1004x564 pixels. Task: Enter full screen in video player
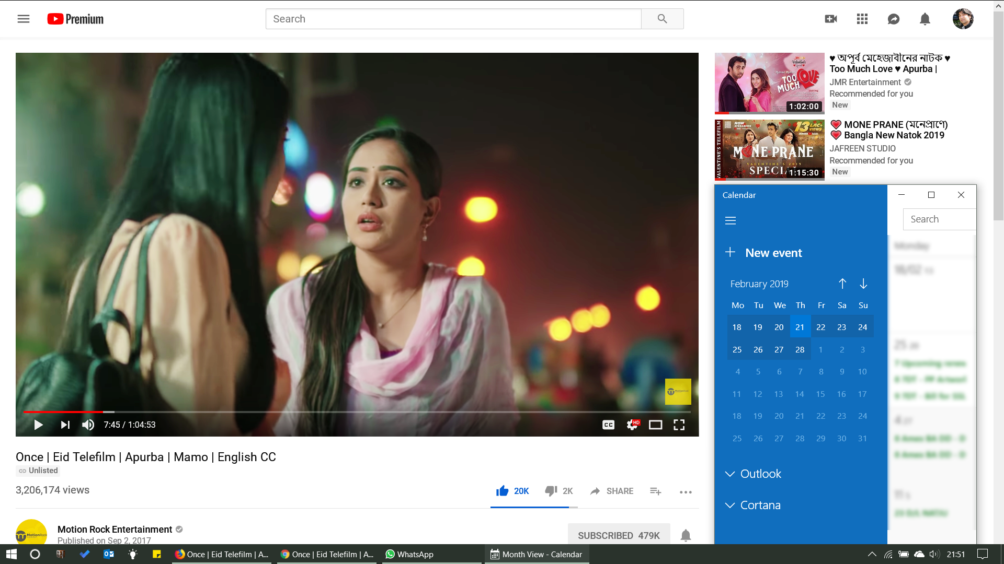point(679,425)
